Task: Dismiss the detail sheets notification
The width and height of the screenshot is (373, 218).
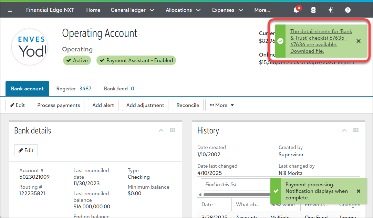Action: click(359, 41)
